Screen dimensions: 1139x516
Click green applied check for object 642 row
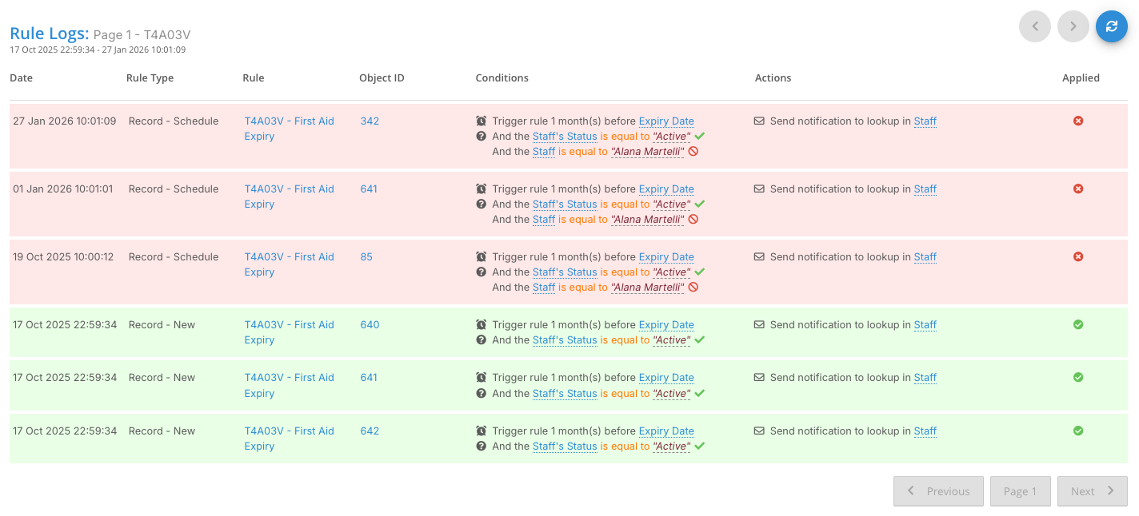coord(1077,431)
